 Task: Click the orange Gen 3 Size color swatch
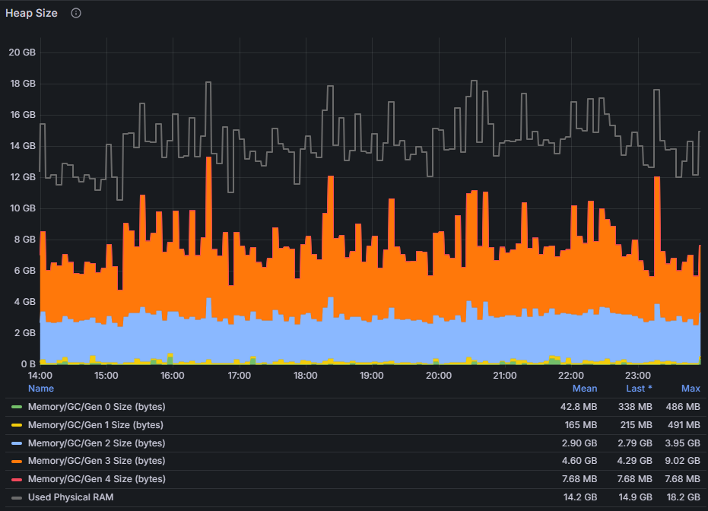(17, 462)
